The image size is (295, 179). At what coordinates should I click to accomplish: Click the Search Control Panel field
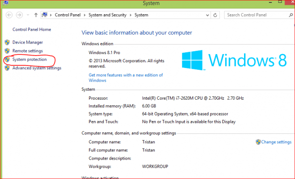tap(259, 15)
